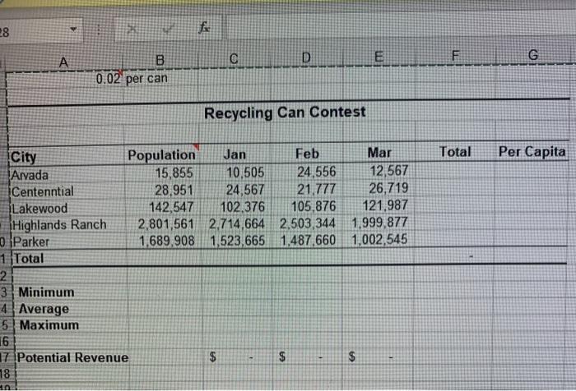The image size is (576, 391).
Task: Select the 'Average' label cell
Action: [72, 309]
